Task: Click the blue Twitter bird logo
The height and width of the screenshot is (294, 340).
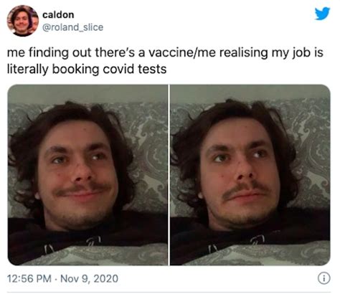Action: pos(322,14)
